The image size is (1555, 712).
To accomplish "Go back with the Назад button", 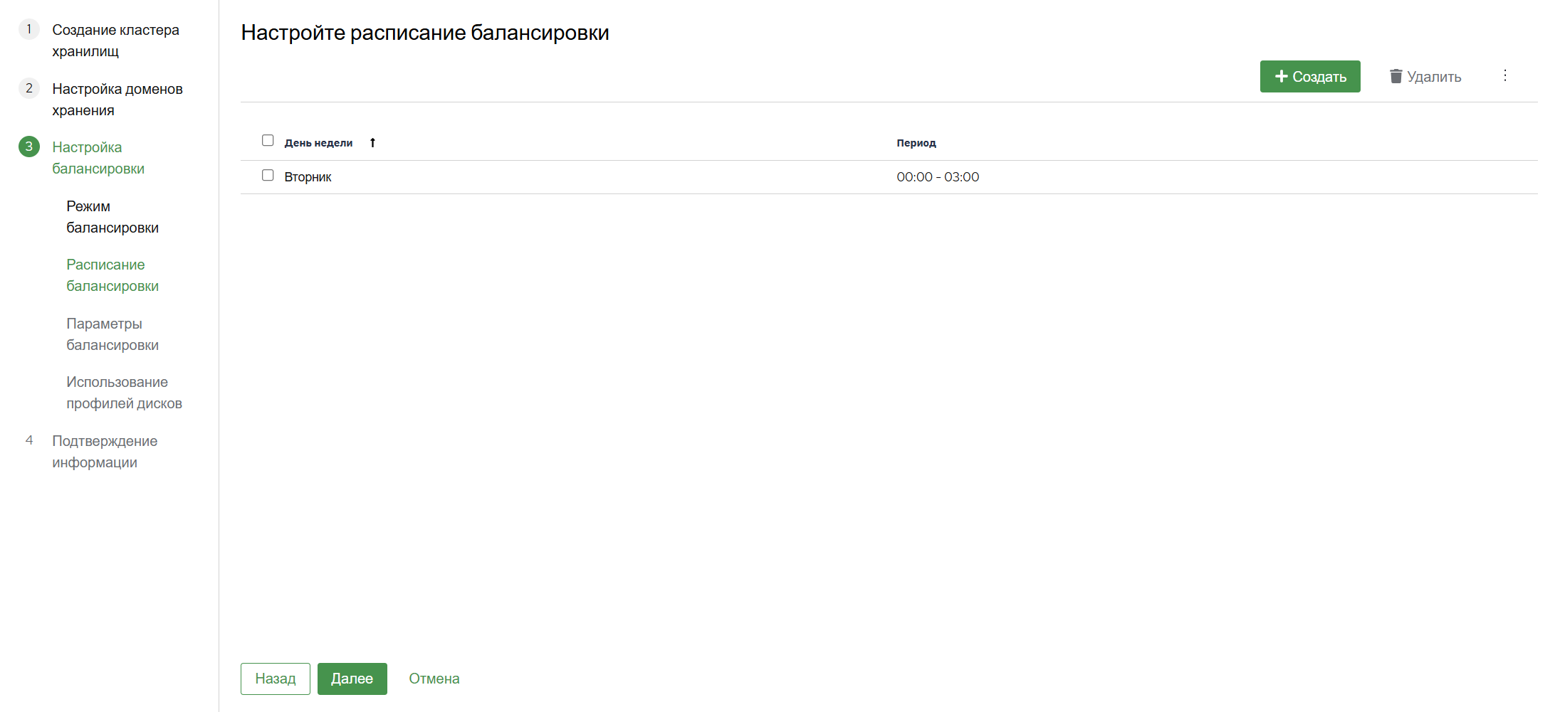I will [276, 679].
